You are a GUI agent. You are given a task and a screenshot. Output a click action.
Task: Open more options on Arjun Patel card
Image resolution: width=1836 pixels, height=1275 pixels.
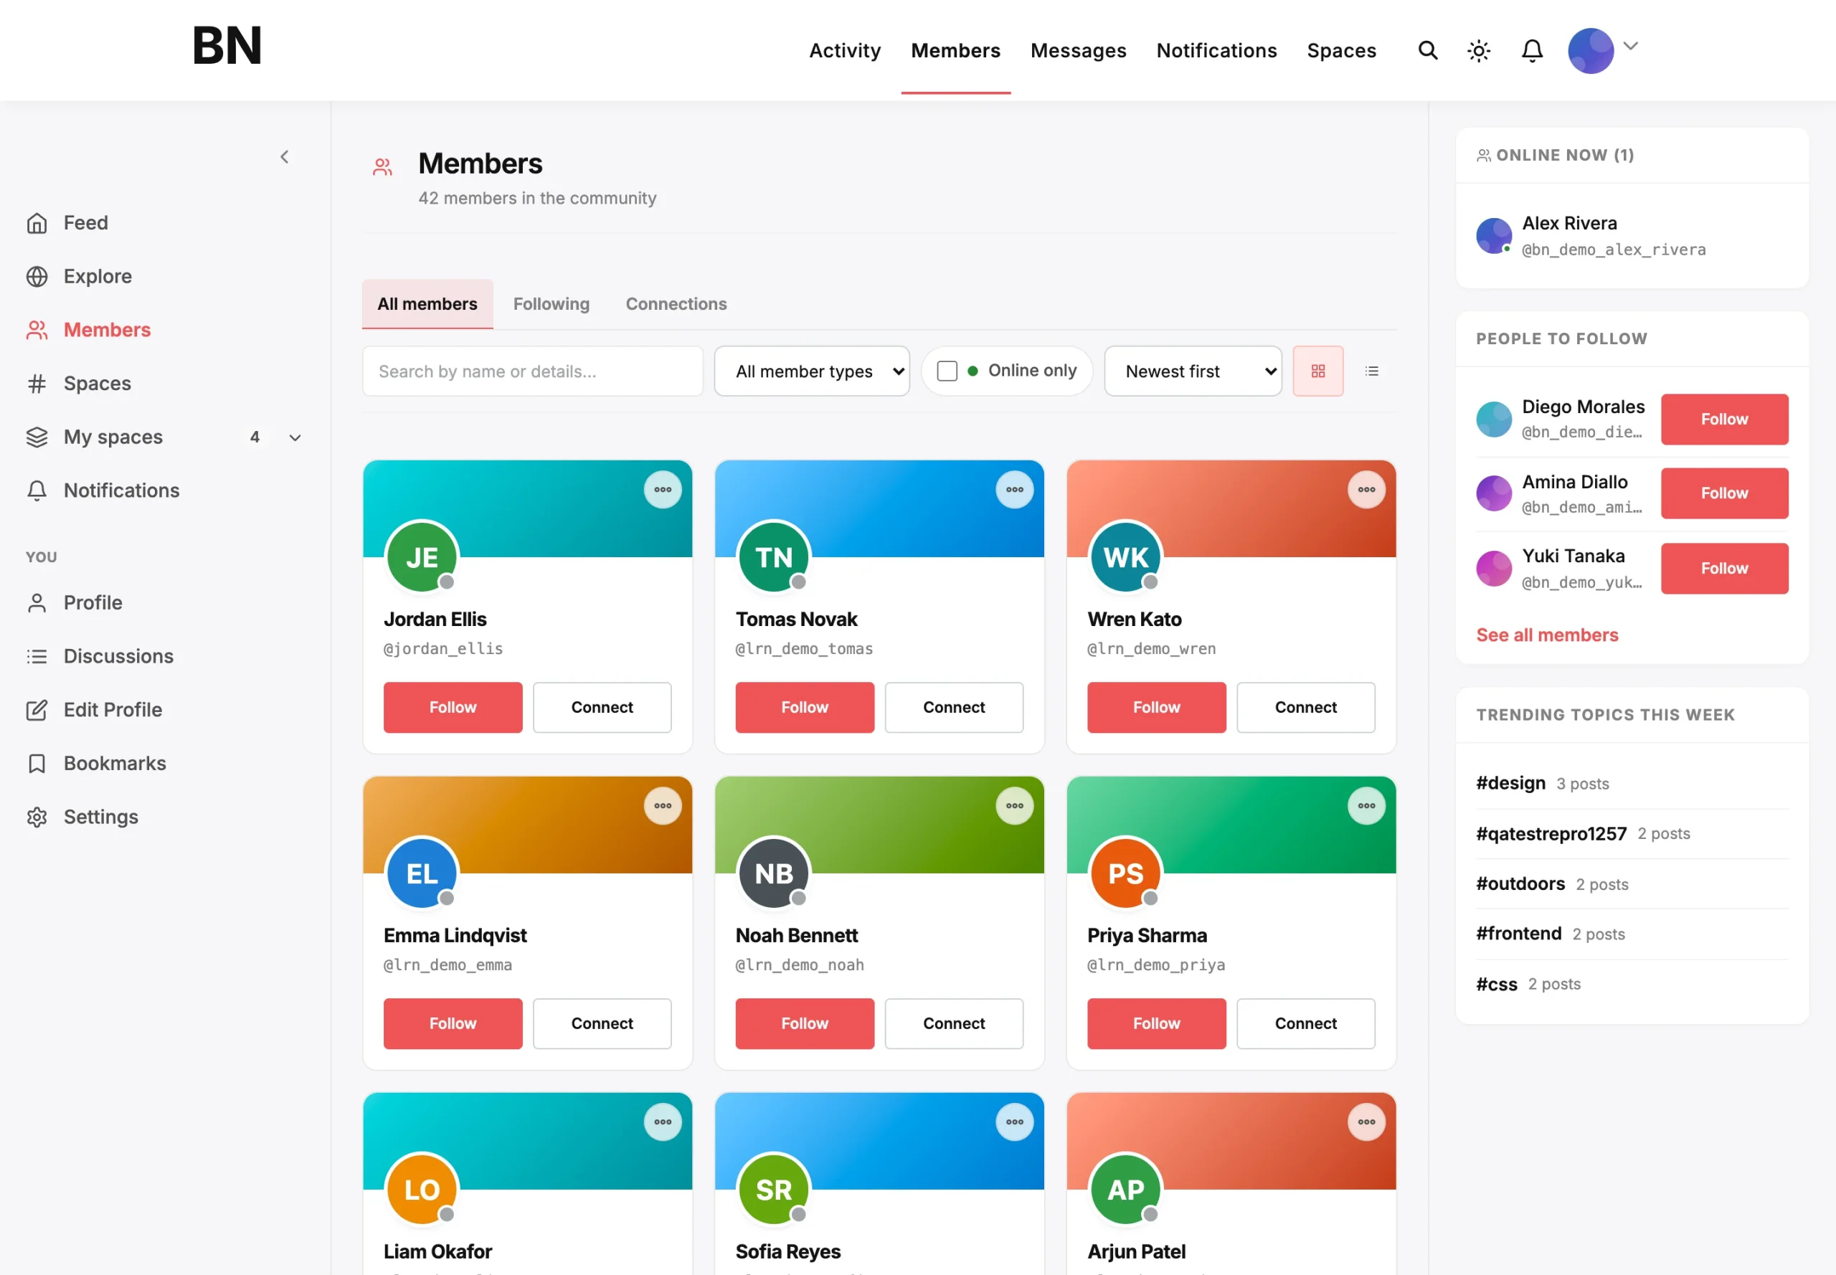1366,1122
